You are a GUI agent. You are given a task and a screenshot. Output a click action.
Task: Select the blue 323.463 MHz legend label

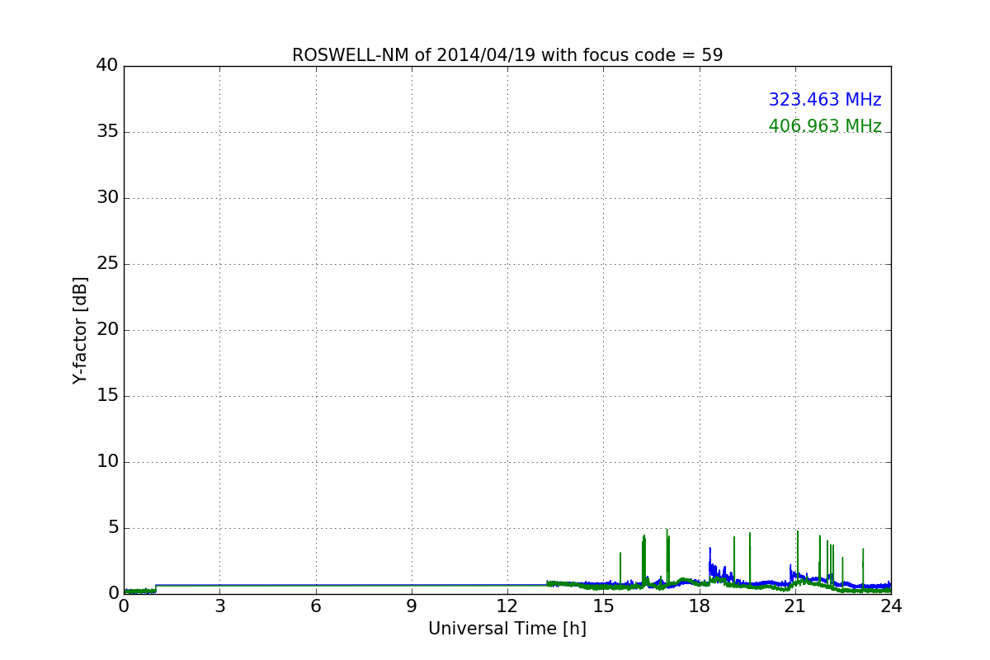[x=825, y=100]
